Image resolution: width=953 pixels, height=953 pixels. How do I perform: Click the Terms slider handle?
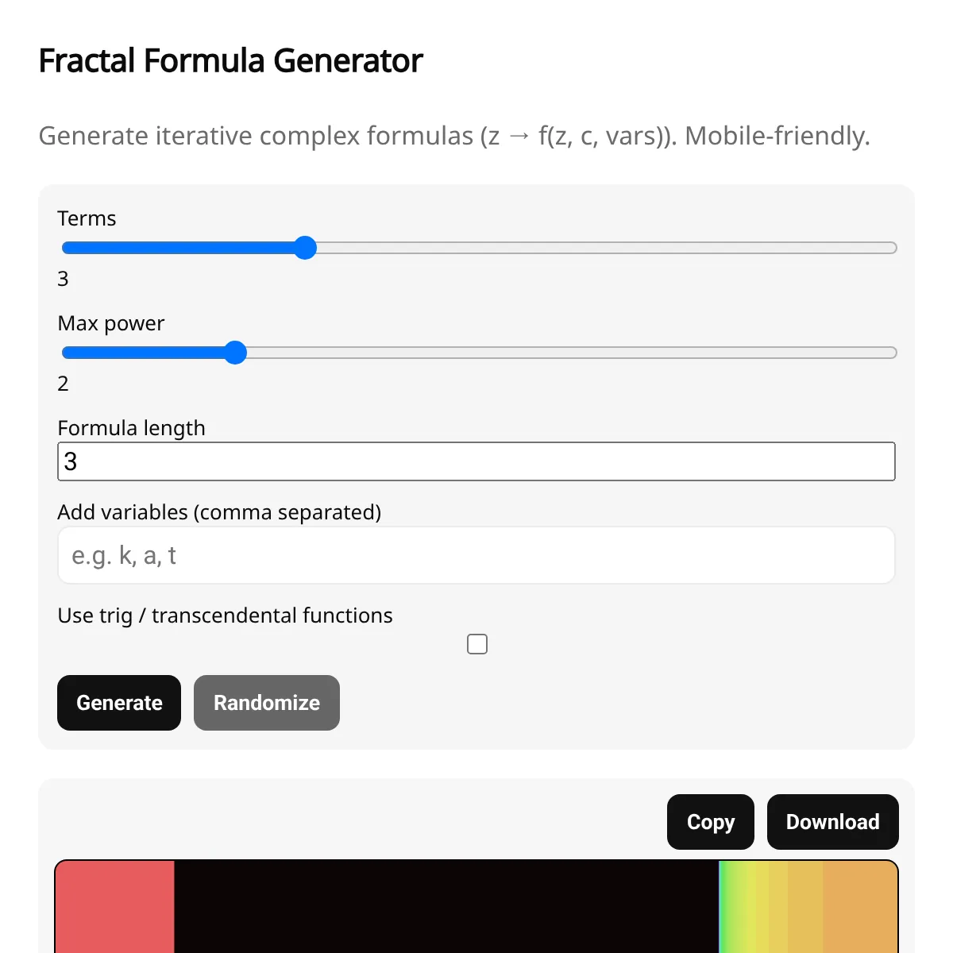305,248
